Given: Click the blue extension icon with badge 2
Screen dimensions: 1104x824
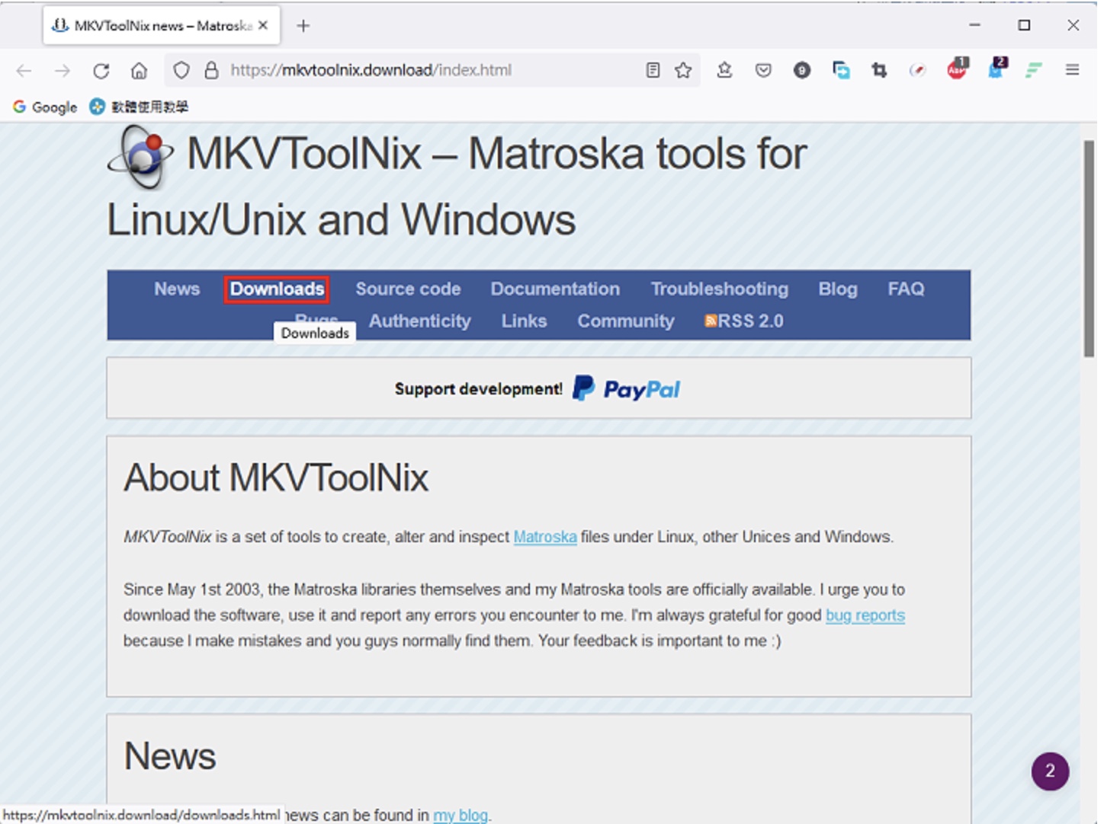Looking at the screenshot, I should pyautogui.click(x=996, y=69).
